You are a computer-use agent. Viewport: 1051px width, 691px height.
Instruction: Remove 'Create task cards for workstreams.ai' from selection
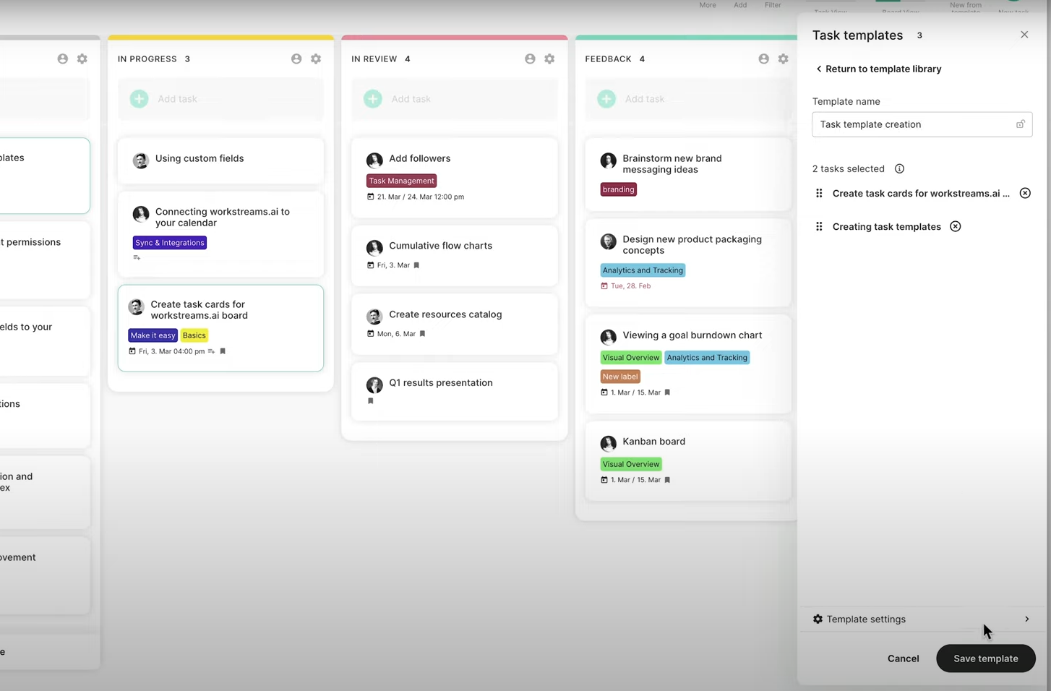tap(1024, 193)
